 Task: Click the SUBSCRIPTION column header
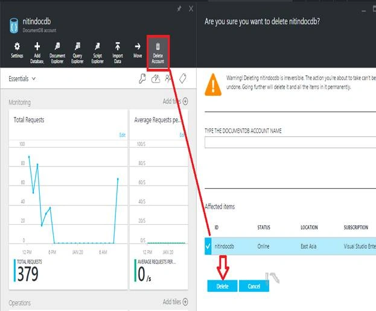tap(356, 227)
